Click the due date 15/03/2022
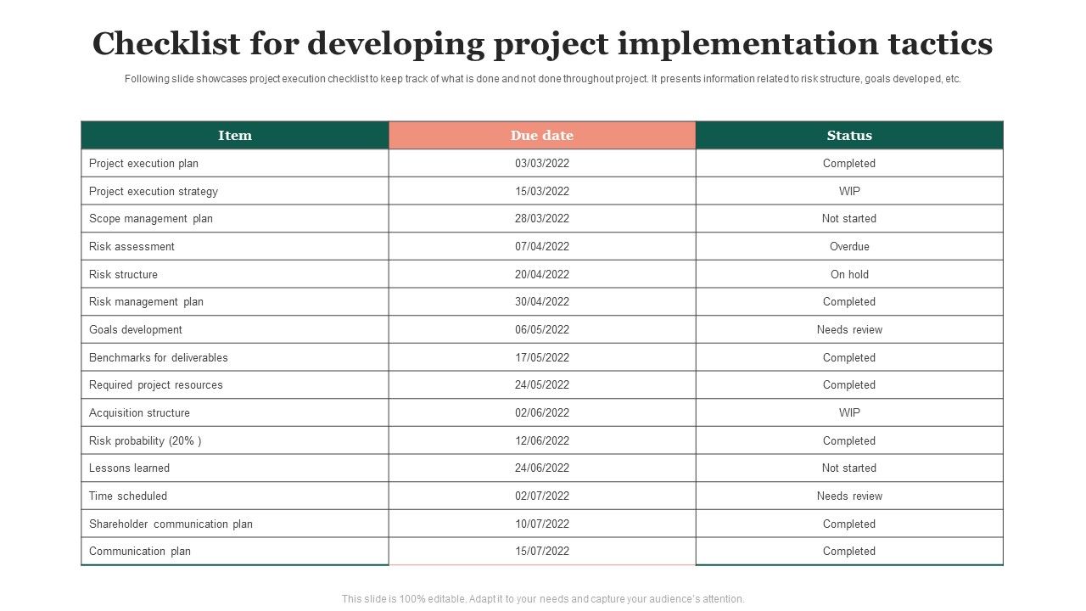Screen dimensions: 1086x611 [x=542, y=191]
